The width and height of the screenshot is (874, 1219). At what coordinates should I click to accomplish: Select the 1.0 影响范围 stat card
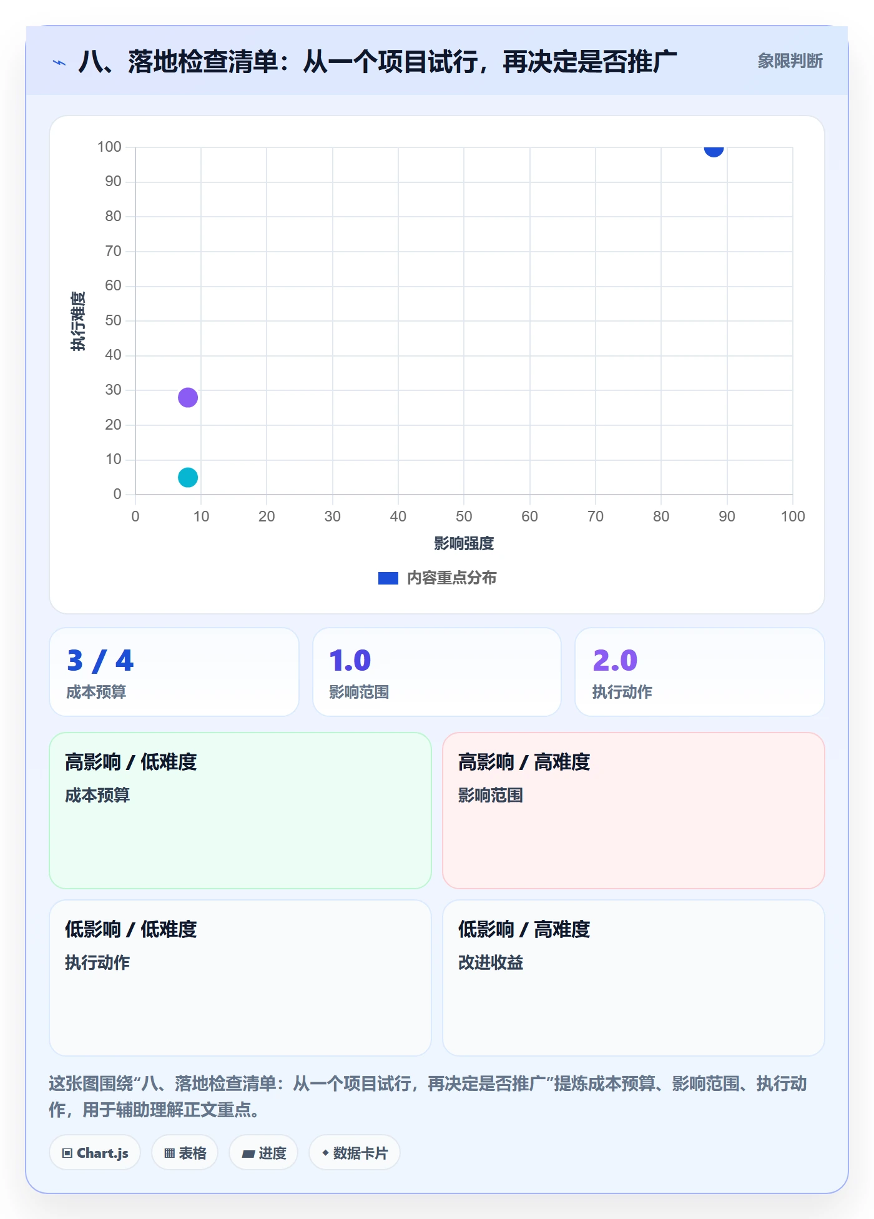[437, 672]
